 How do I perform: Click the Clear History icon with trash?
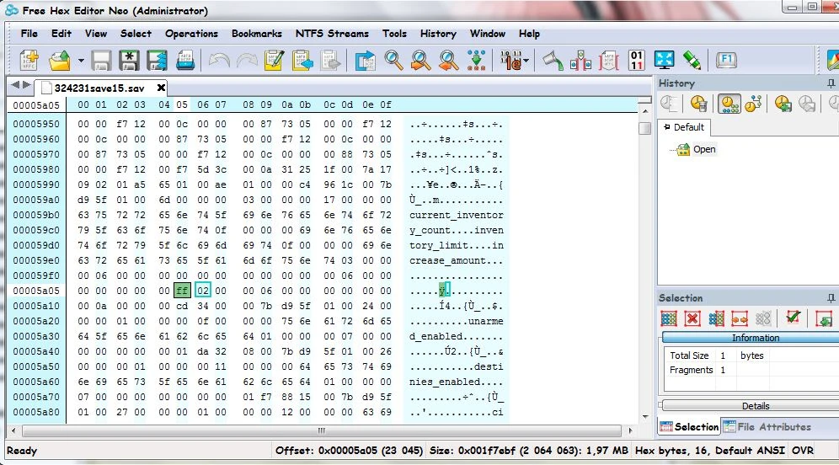click(698, 104)
